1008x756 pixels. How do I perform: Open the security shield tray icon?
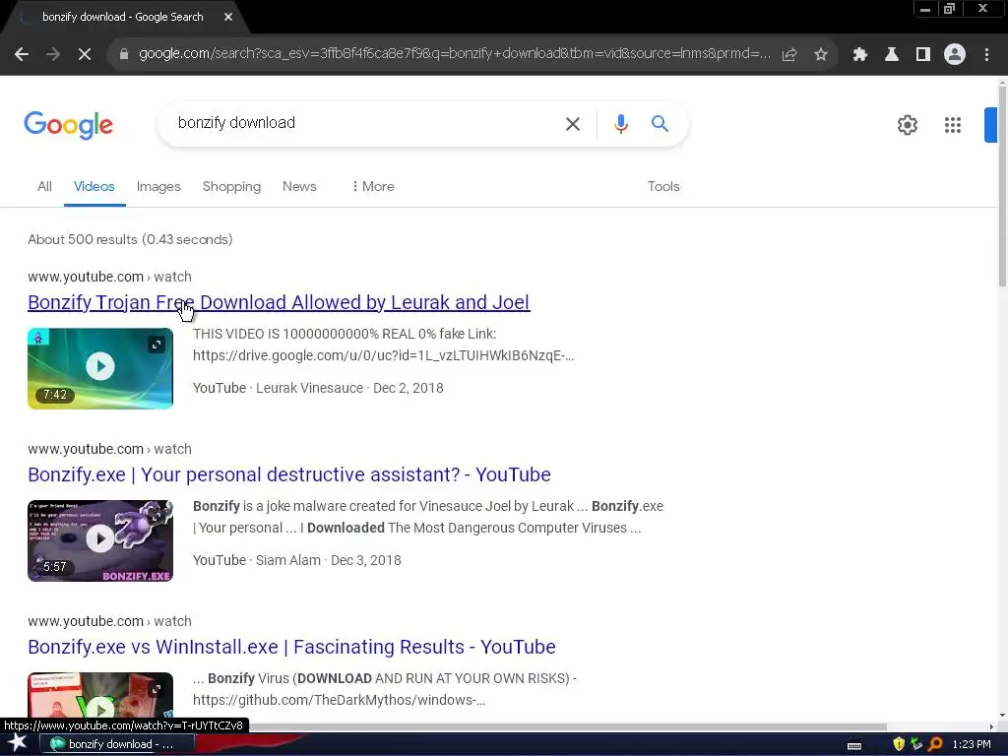[899, 744]
